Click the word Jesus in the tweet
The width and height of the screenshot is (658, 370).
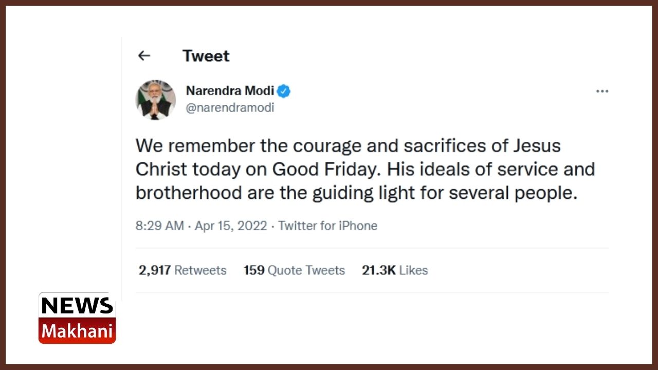(x=537, y=146)
